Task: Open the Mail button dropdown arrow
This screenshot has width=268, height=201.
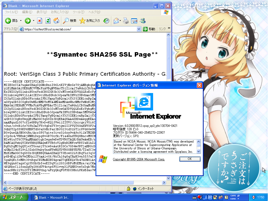Action: [120, 21]
